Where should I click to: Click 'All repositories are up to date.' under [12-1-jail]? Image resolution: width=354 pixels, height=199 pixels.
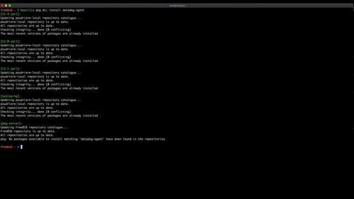click(x=27, y=80)
